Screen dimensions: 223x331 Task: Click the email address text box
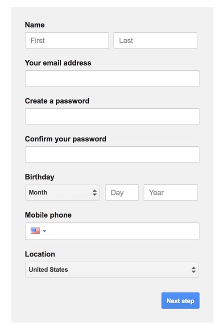point(112,79)
